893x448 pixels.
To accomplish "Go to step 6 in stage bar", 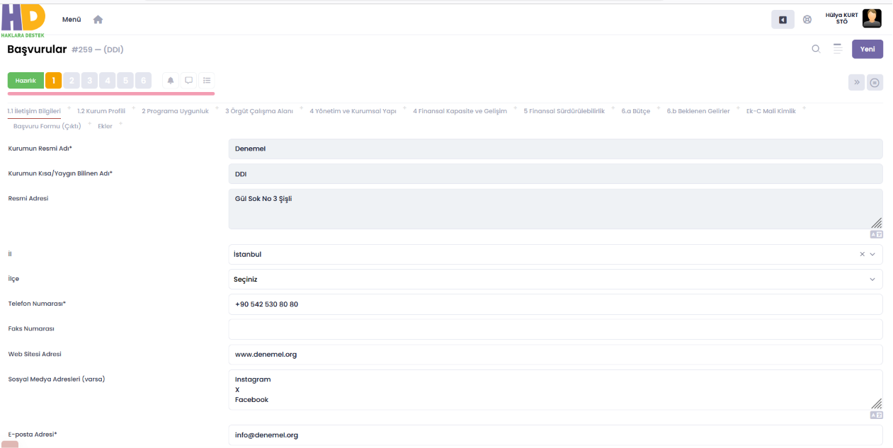I will coord(143,81).
